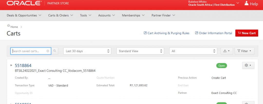Click the New Cart button
Image resolution: width=263 pixels, height=104 pixels.
click(247, 33)
